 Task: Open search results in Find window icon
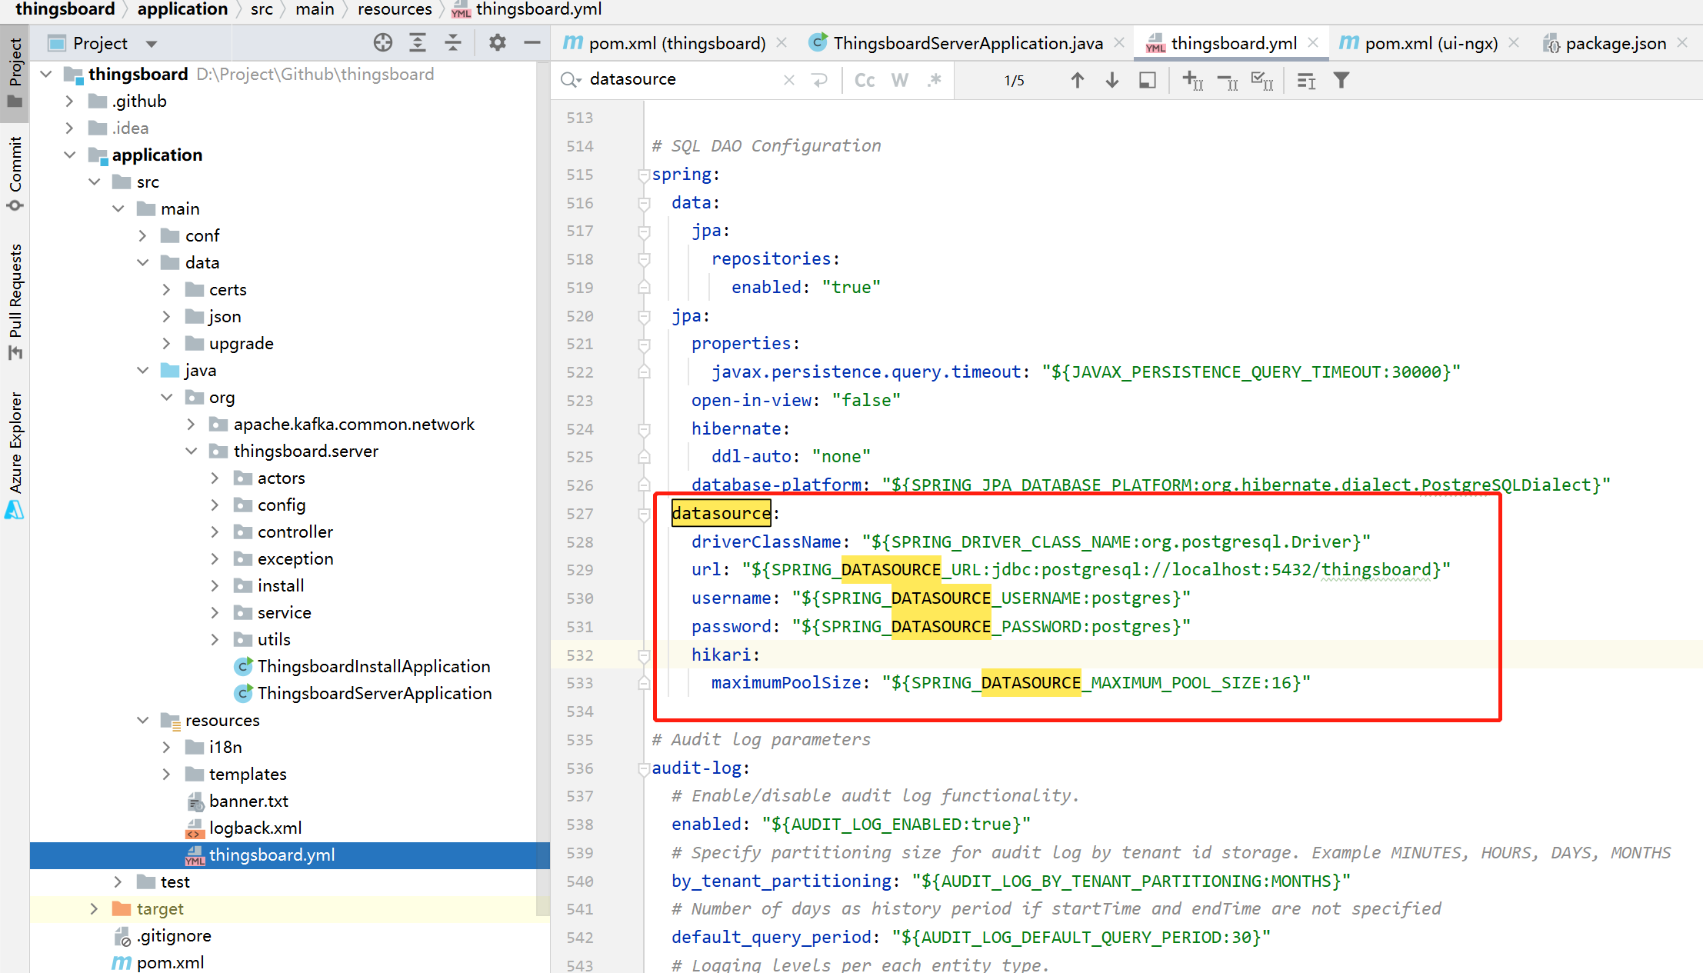click(1307, 81)
